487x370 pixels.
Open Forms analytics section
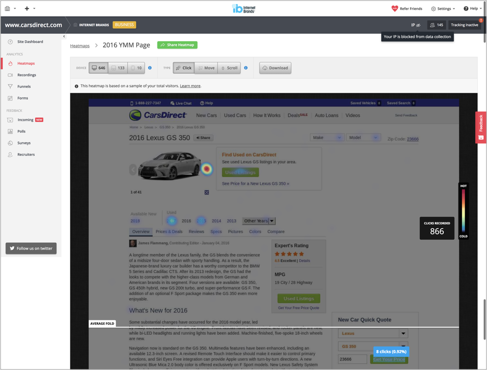(22, 98)
